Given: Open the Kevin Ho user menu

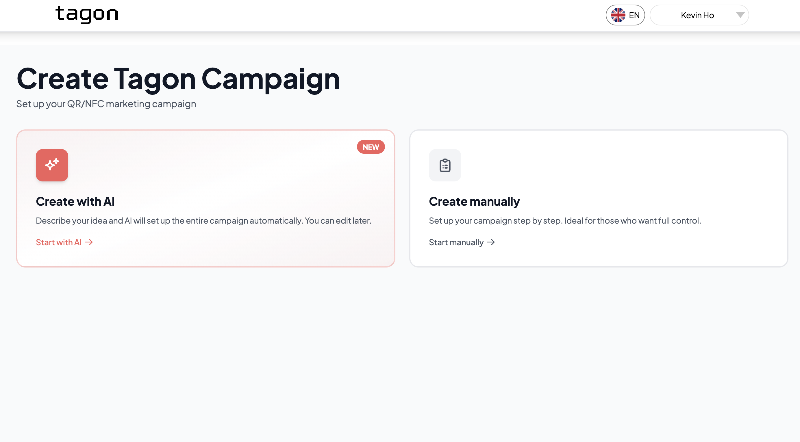Looking at the screenshot, I should pos(697,15).
